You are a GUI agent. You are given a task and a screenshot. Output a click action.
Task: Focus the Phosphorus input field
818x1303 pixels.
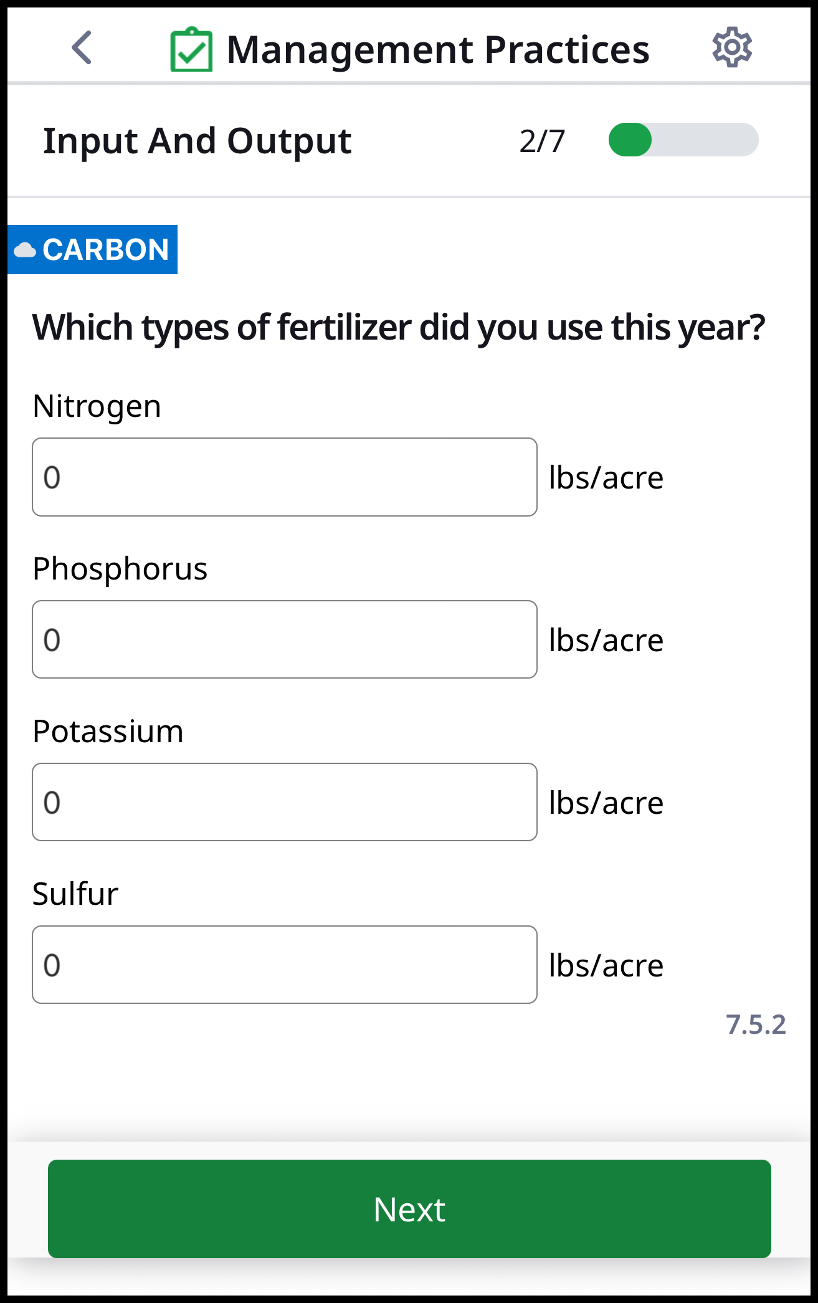click(x=284, y=639)
